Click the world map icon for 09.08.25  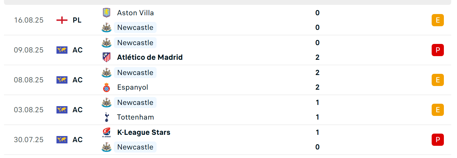point(62,50)
